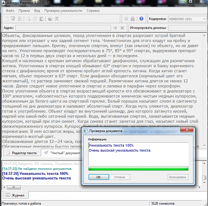Click the Блокировки button in the dialog
208x206 pixels.
click(x=178, y=177)
